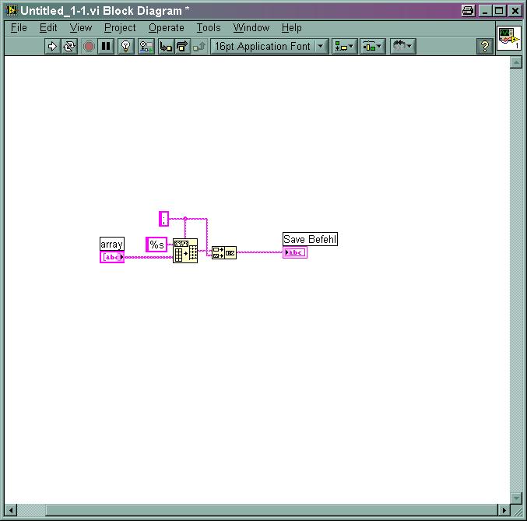Viewport: 527px width, 521px height.
Task: Click the vertical scrollbar down arrow
Action: click(x=515, y=498)
